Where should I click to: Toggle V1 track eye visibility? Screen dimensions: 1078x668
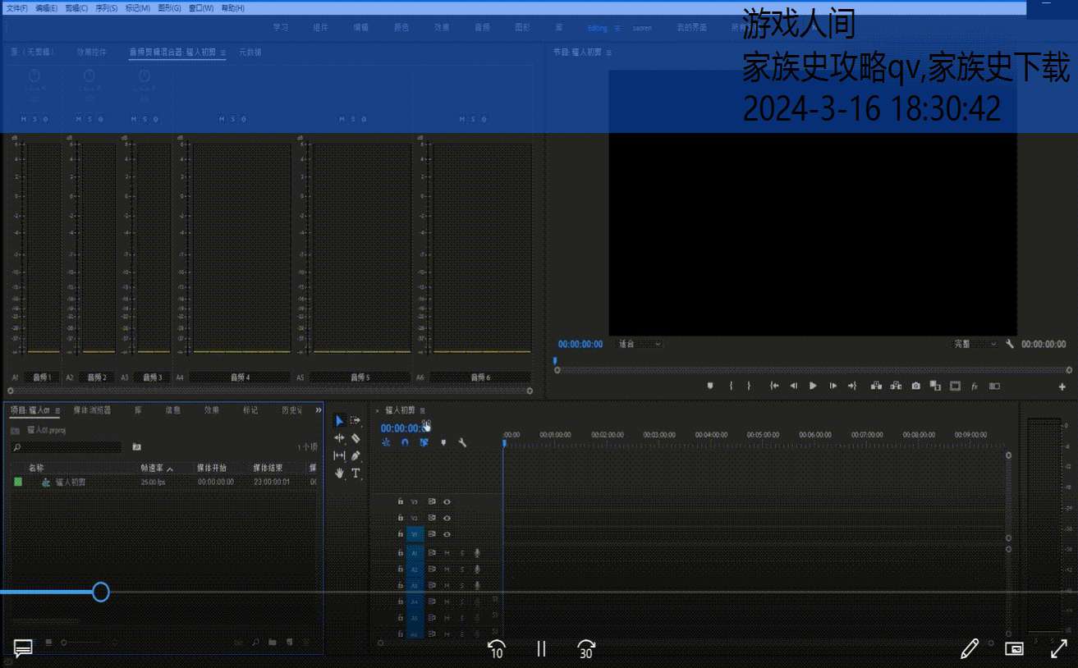pos(447,534)
